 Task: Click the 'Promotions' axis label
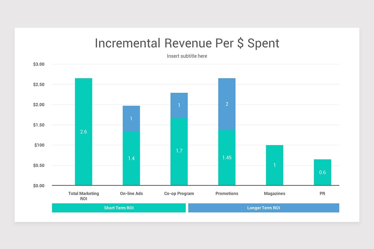pos(227,194)
